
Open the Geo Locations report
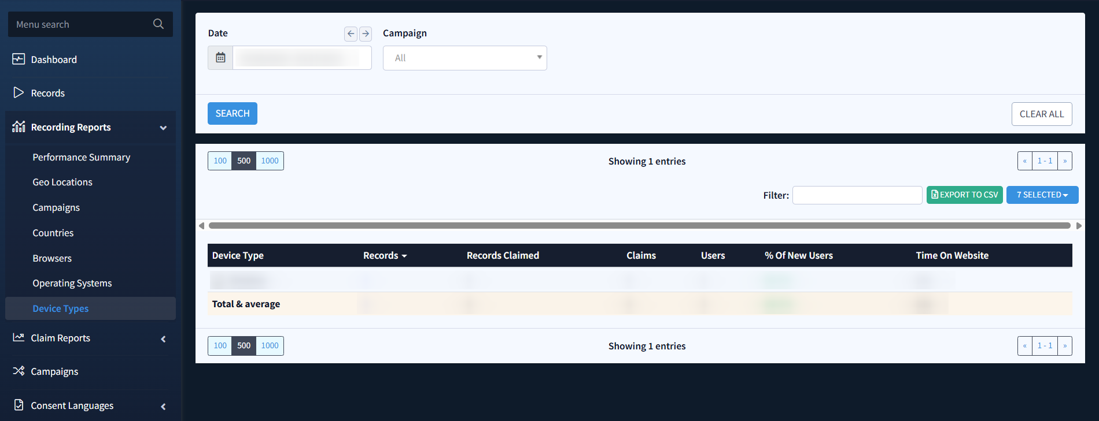(x=62, y=182)
